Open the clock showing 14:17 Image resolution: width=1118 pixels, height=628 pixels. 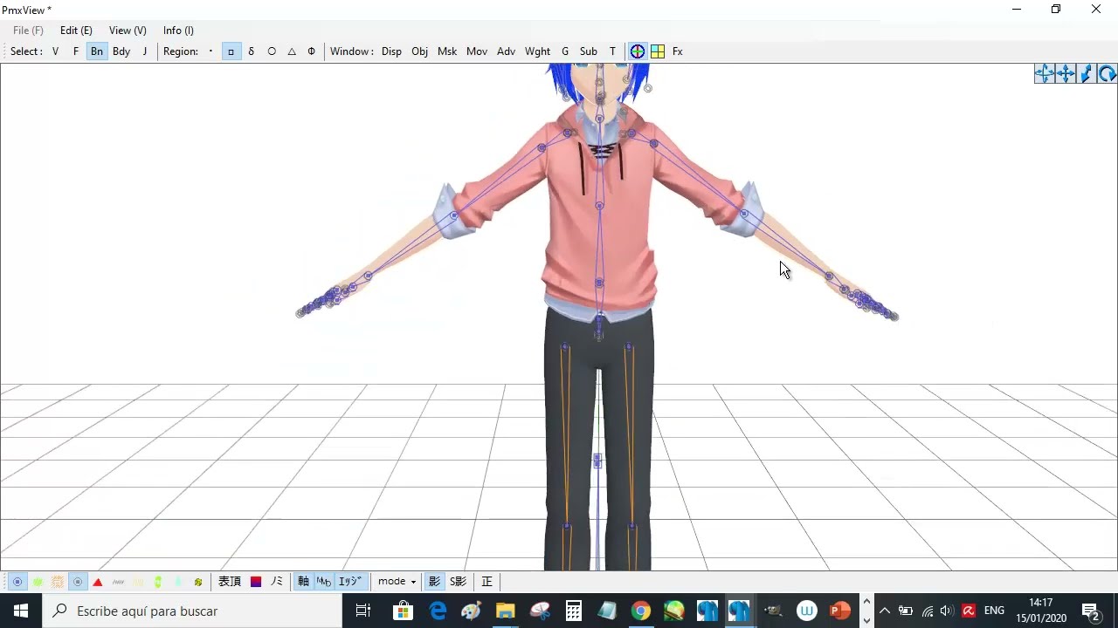tap(1041, 611)
